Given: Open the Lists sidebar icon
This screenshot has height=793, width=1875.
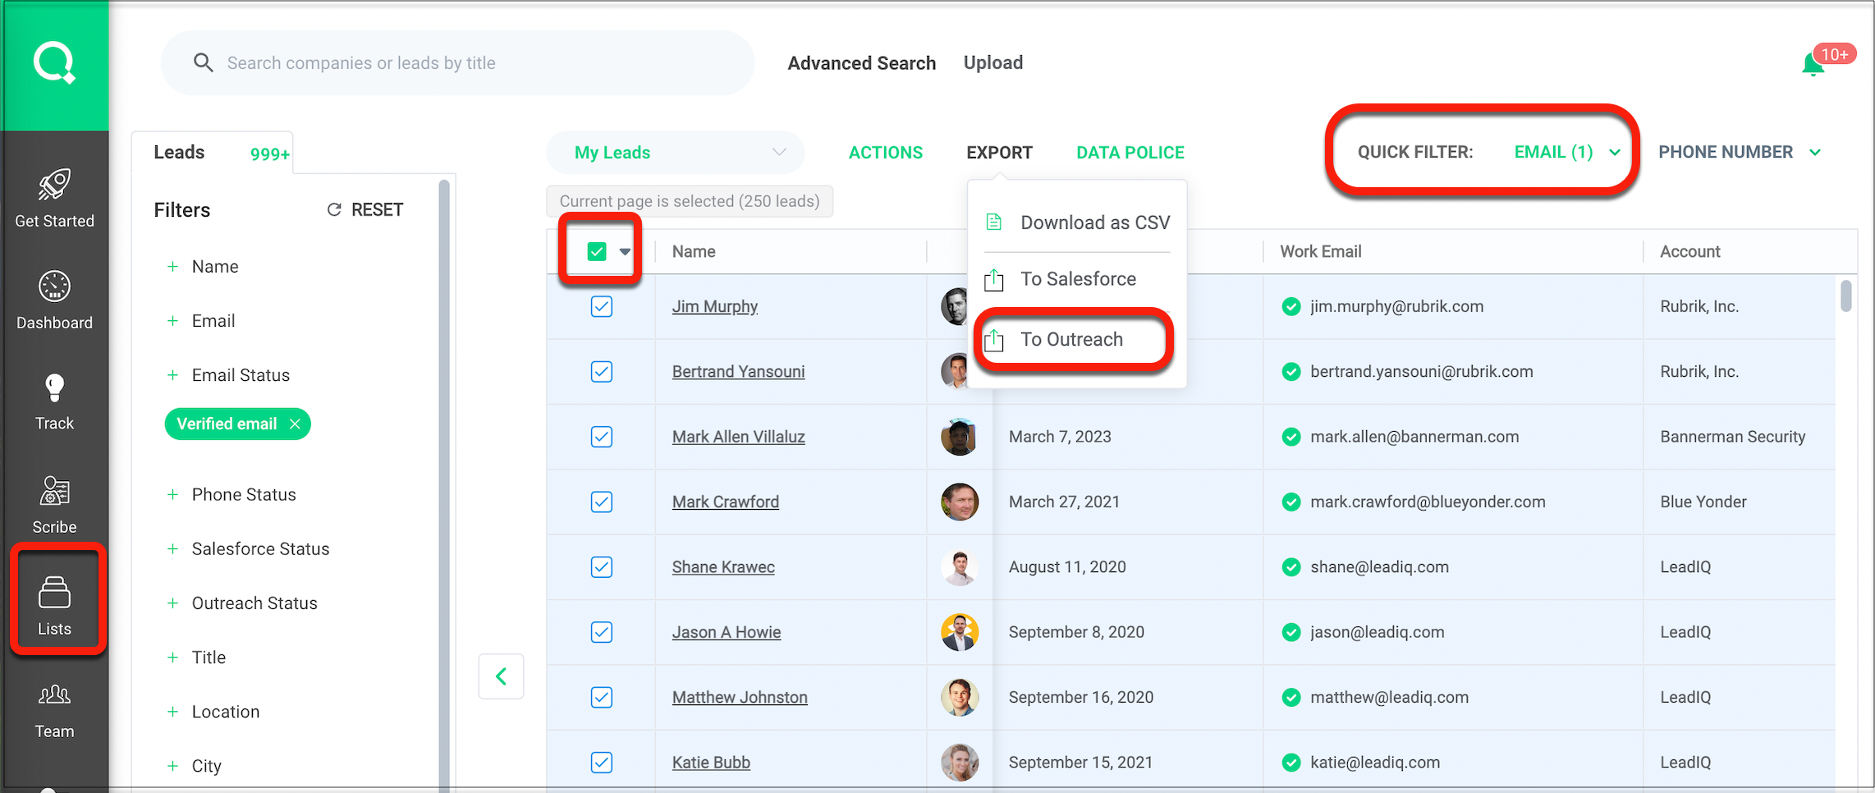Looking at the screenshot, I should (54, 594).
